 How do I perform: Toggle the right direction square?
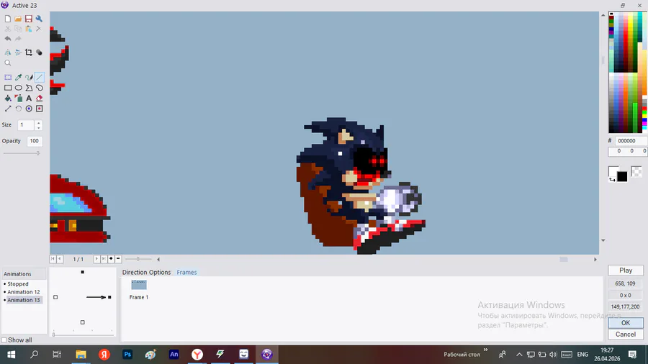(109, 297)
